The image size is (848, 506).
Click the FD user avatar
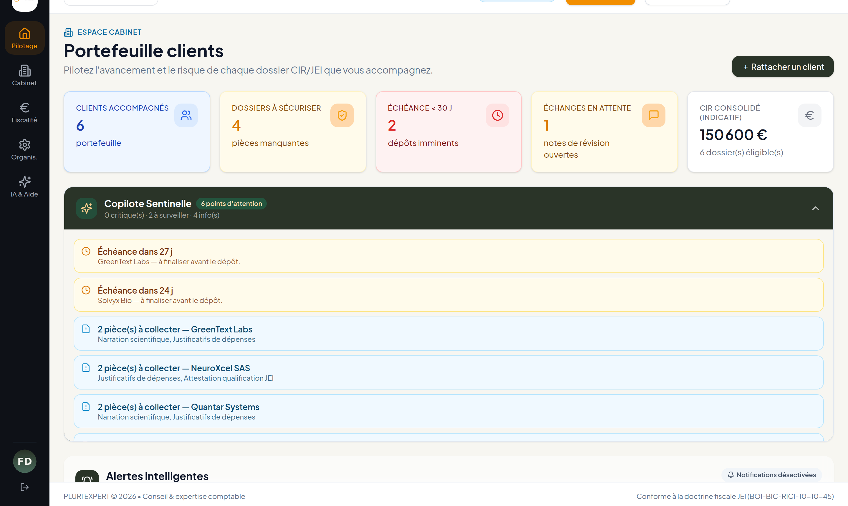[24, 461]
